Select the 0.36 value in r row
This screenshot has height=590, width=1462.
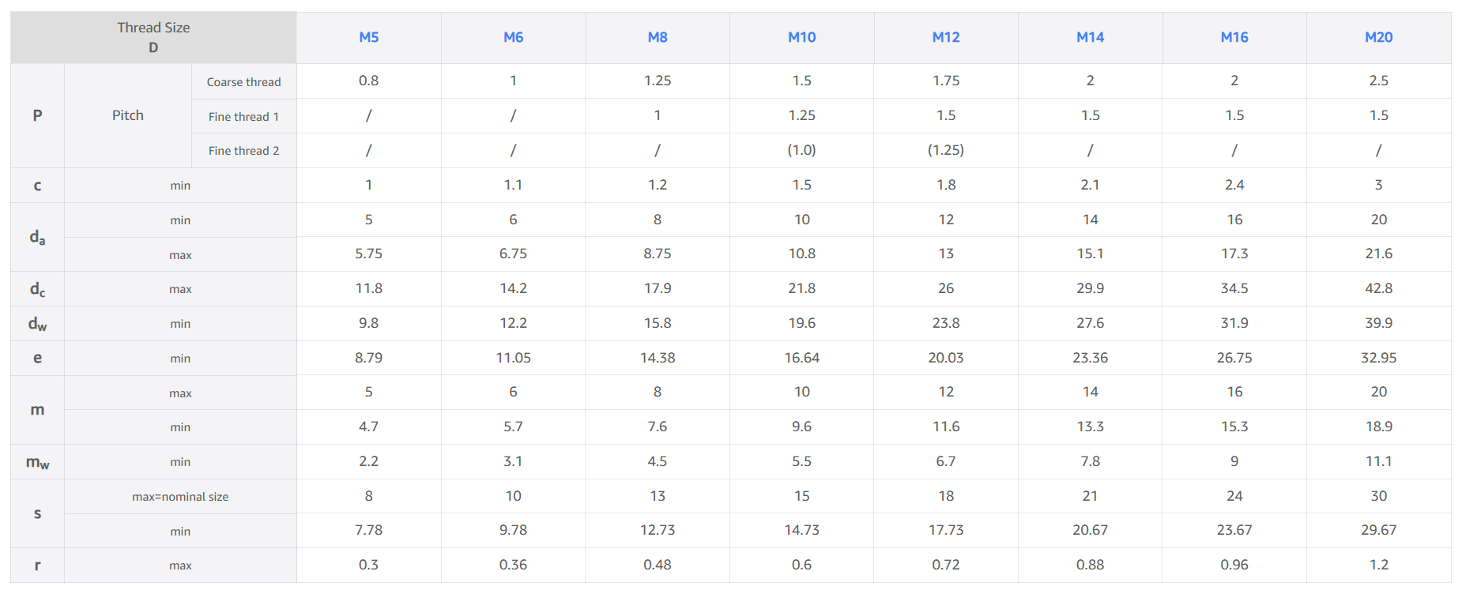tap(513, 565)
